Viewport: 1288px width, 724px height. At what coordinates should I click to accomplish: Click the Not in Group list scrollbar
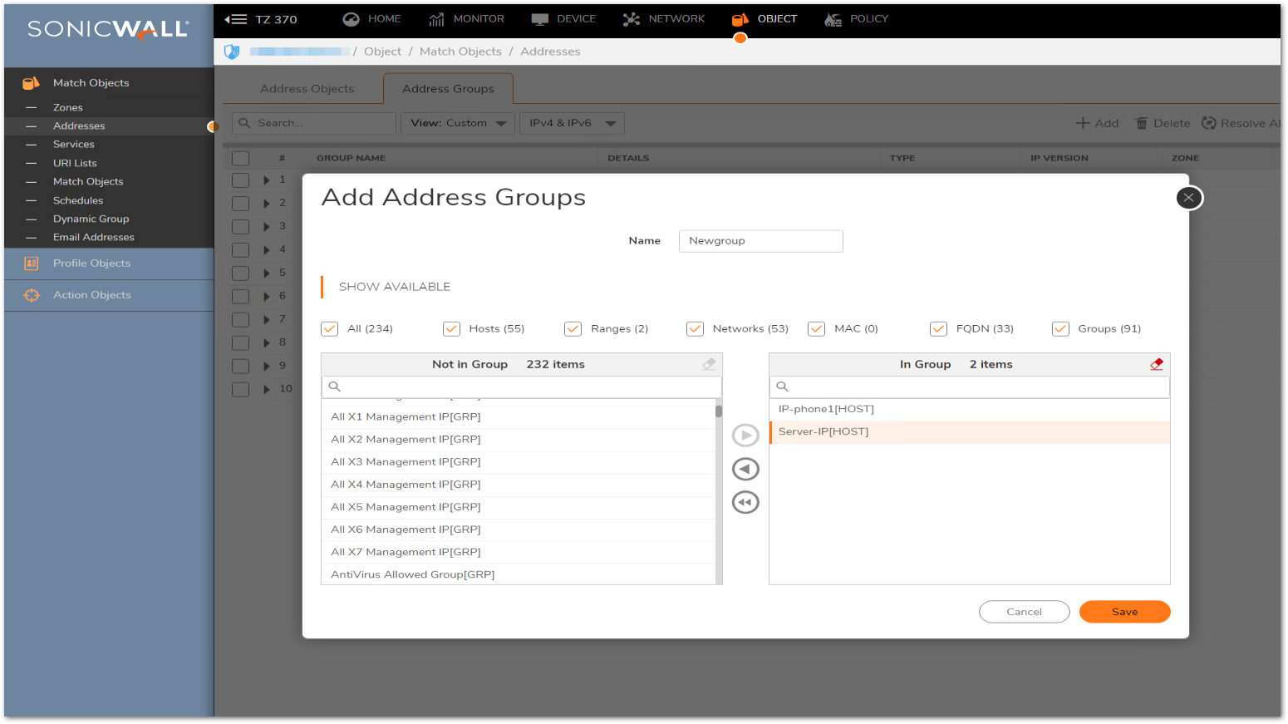[x=719, y=490]
